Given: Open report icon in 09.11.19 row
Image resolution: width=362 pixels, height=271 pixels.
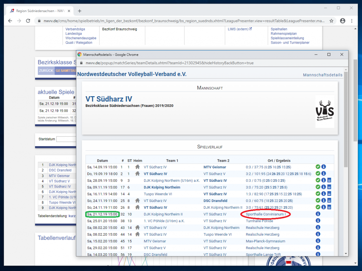Looking at the screenshot, I should pos(329,187).
